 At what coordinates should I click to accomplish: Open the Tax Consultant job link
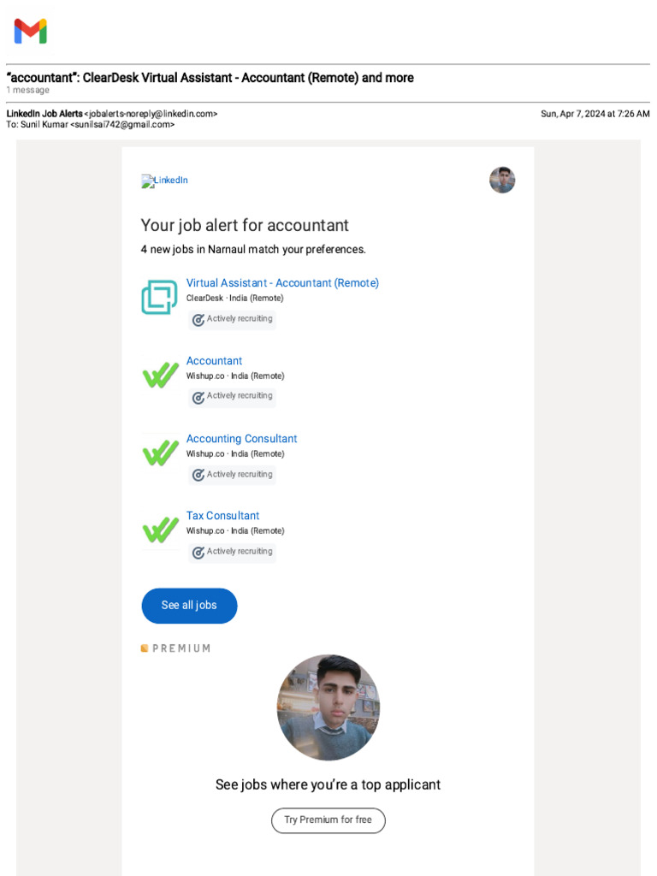[x=222, y=516]
